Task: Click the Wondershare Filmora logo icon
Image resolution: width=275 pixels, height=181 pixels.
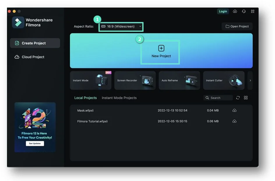Action: click(x=18, y=22)
